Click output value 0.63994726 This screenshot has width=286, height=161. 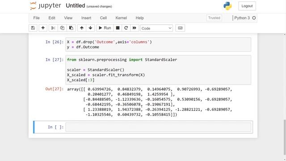pos(99,89)
